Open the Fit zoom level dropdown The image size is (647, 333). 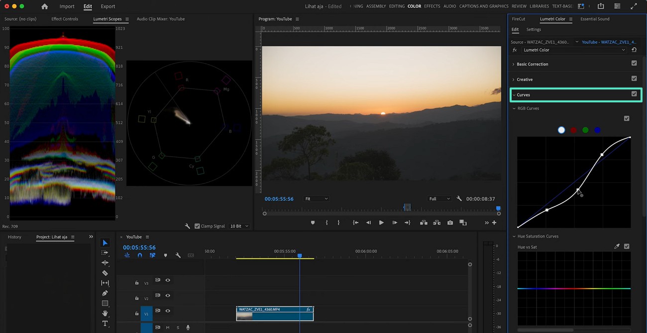(316, 199)
